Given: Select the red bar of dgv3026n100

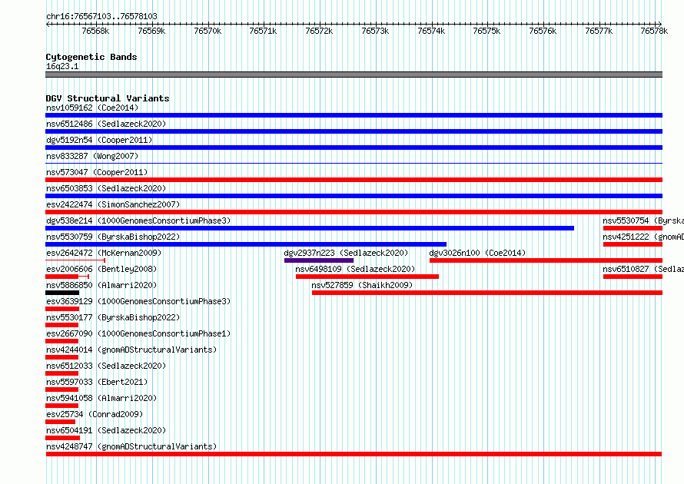Looking at the screenshot, I should pos(546,260).
